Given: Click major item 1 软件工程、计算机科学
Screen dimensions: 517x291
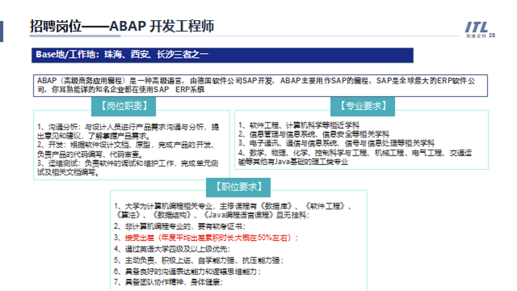Looking at the screenshot, I should pyautogui.click(x=299, y=125).
